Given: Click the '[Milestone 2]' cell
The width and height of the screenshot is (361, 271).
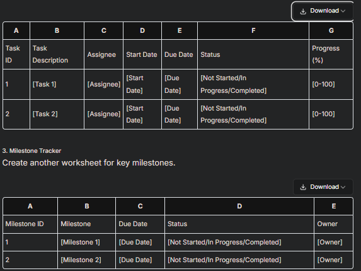Looking at the screenshot, I should [x=86, y=260].
